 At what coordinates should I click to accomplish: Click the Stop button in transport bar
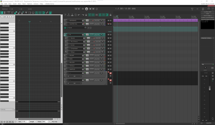pos(90,9)
